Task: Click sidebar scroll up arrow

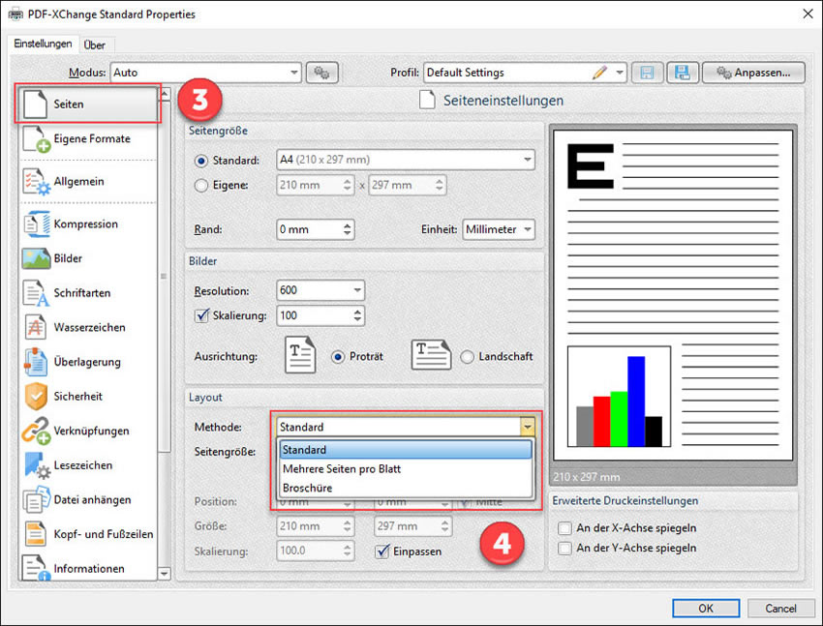Action: [165, 95]
